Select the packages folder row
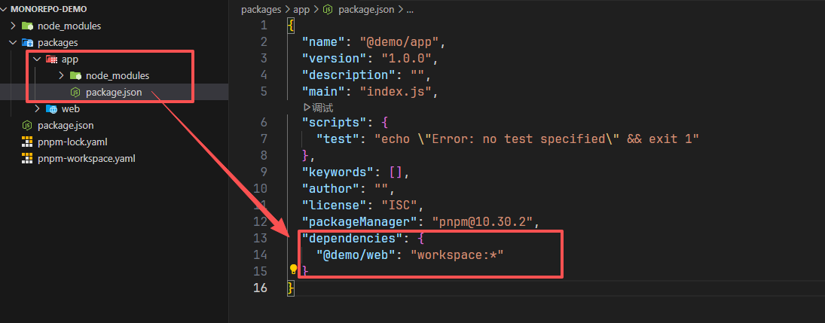 pyautogui.click(x=115, y=43)
